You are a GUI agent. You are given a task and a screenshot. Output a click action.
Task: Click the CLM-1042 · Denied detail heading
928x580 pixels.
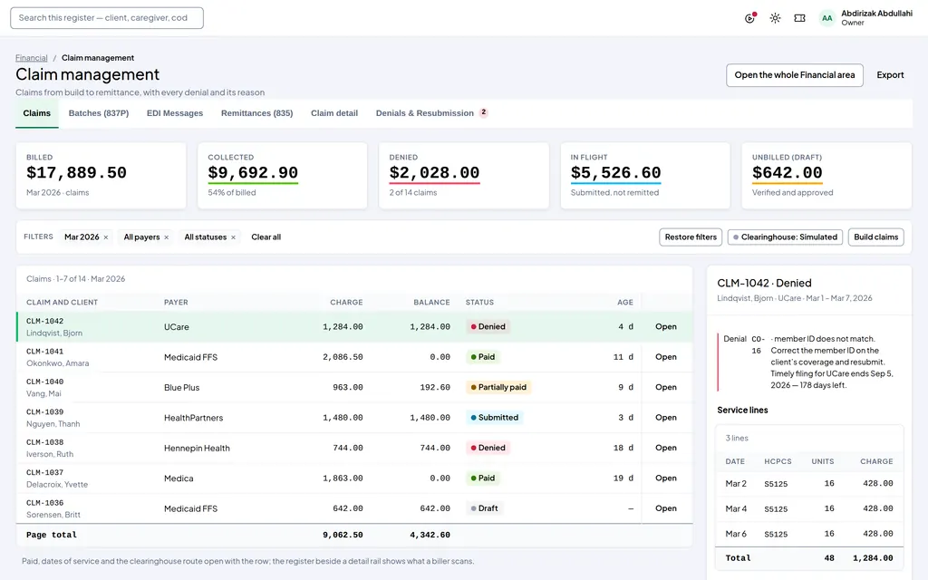(x=764, y=283)
